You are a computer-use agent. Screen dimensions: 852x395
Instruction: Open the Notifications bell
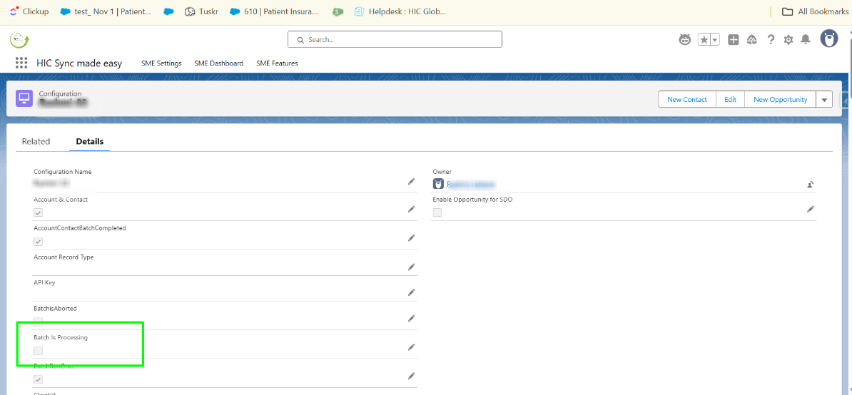(x=806, y=40)
